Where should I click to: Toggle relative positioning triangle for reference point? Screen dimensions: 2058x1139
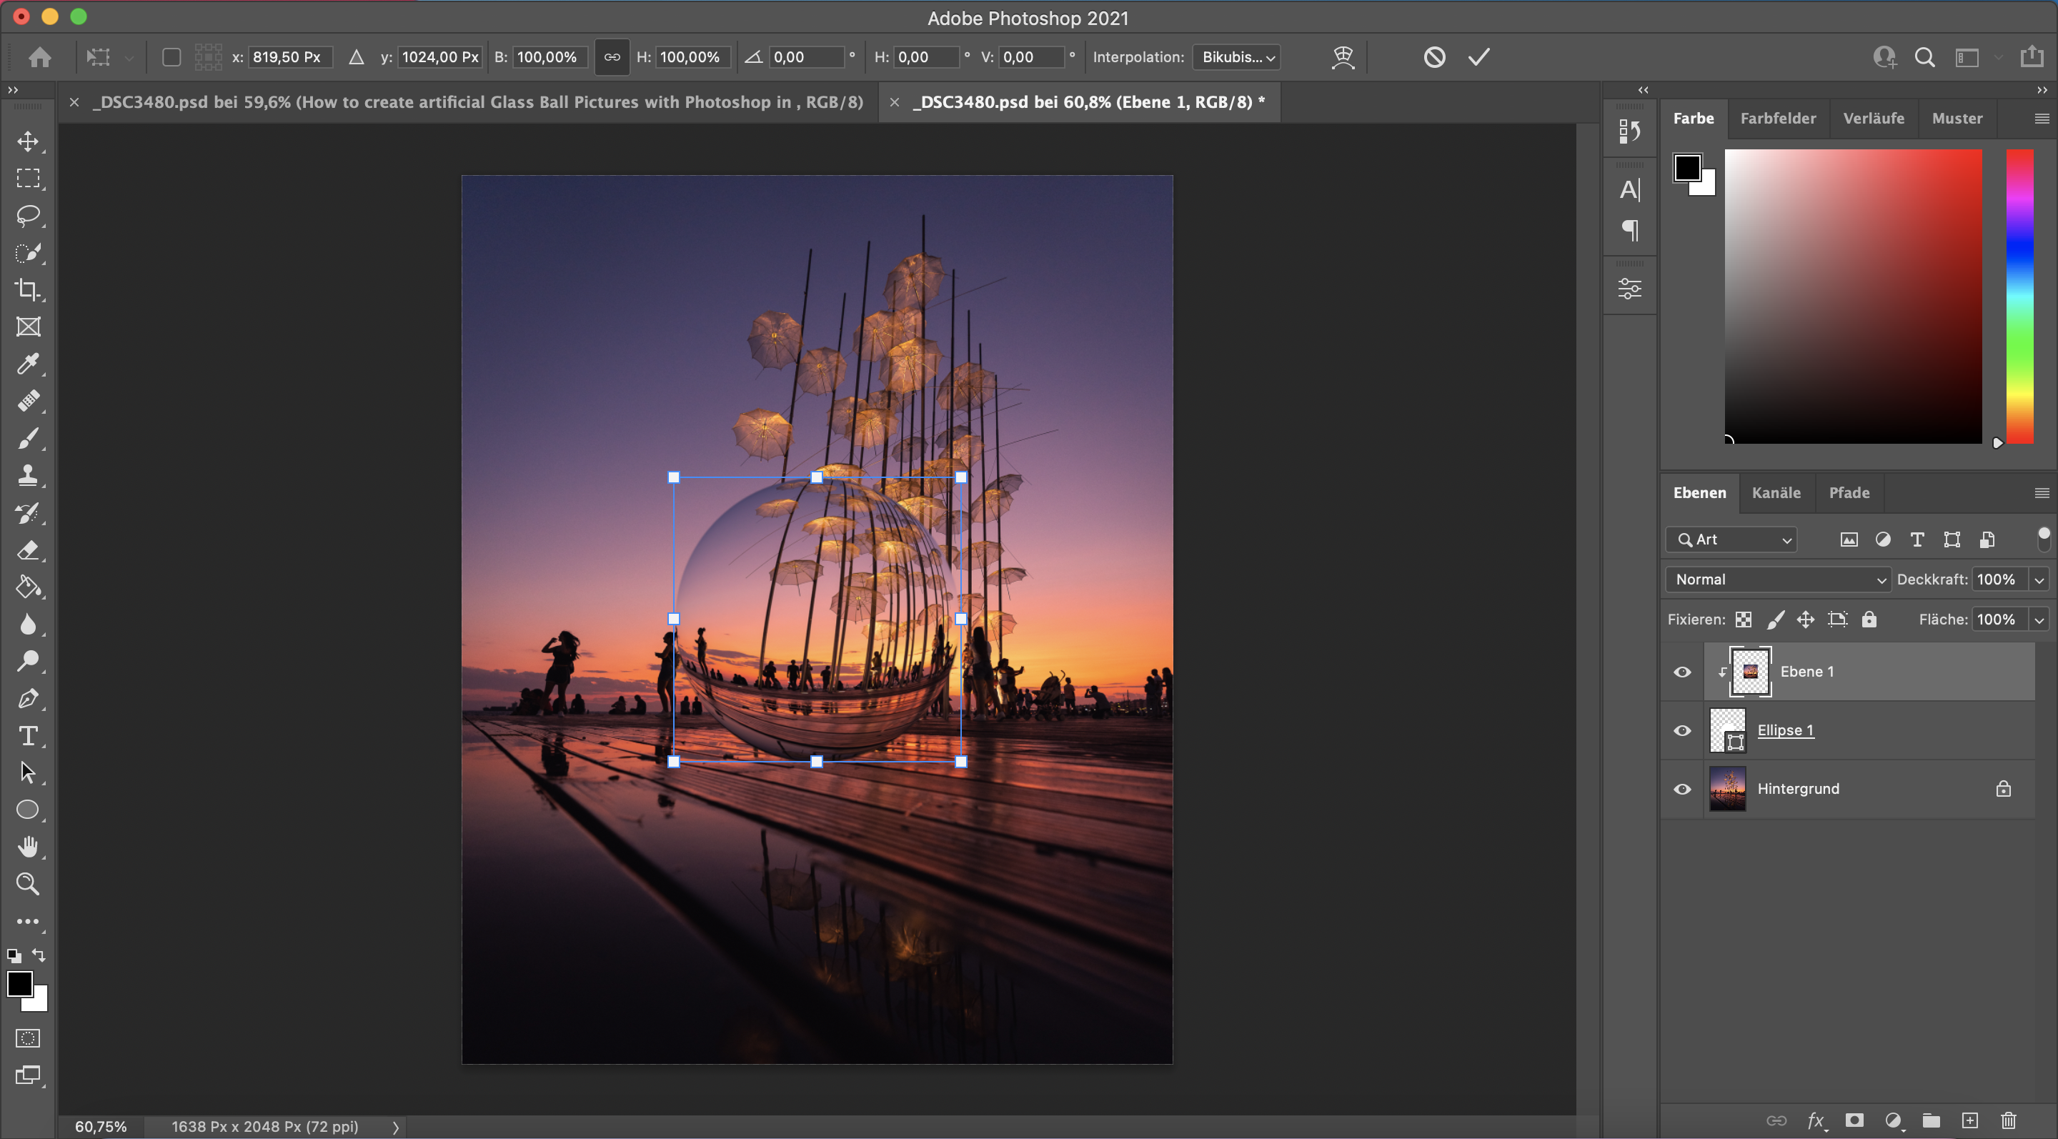tap(357, 56)
